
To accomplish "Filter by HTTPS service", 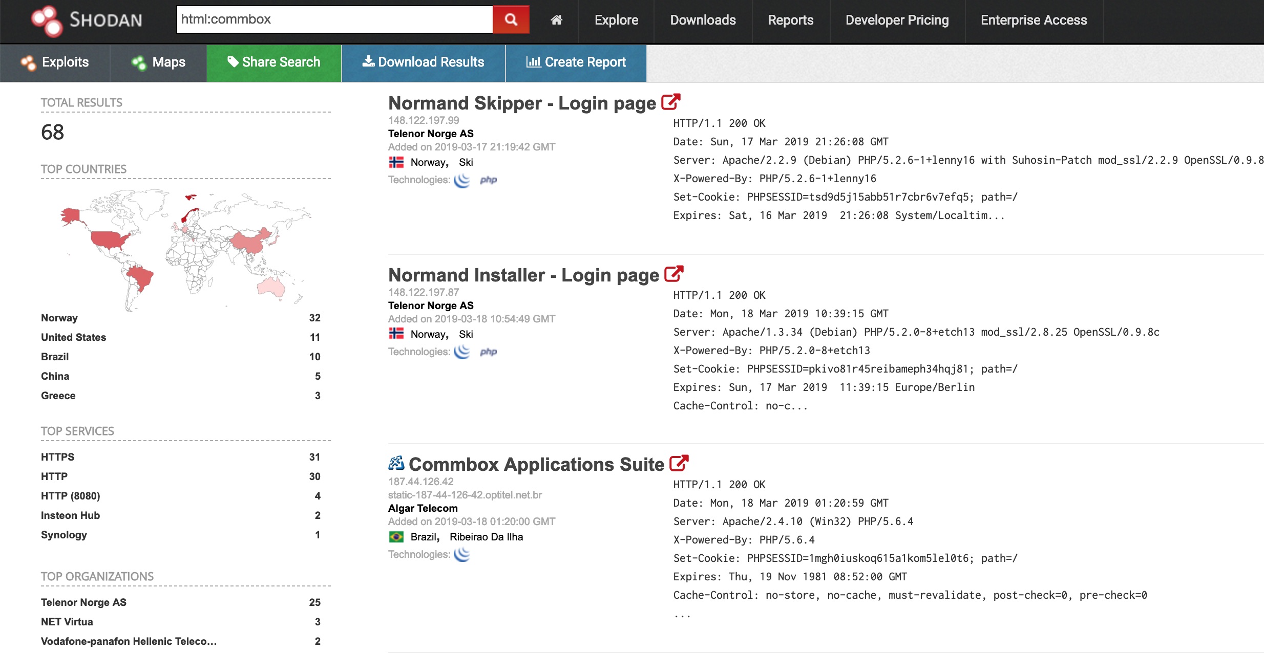I will [x=57, y=457].
